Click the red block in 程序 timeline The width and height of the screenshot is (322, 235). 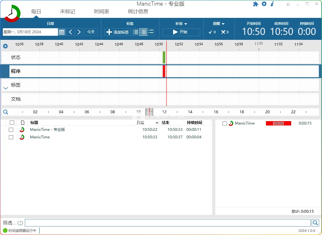pos(164,71)
